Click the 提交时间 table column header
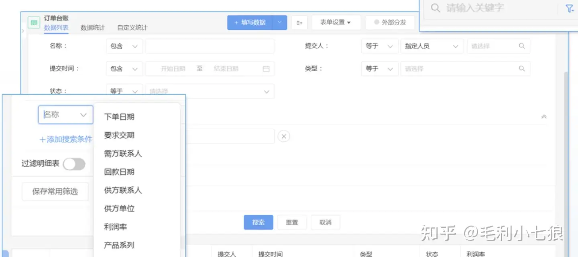The width and height of the screenshot is (578, 257). tap(270, 254)
